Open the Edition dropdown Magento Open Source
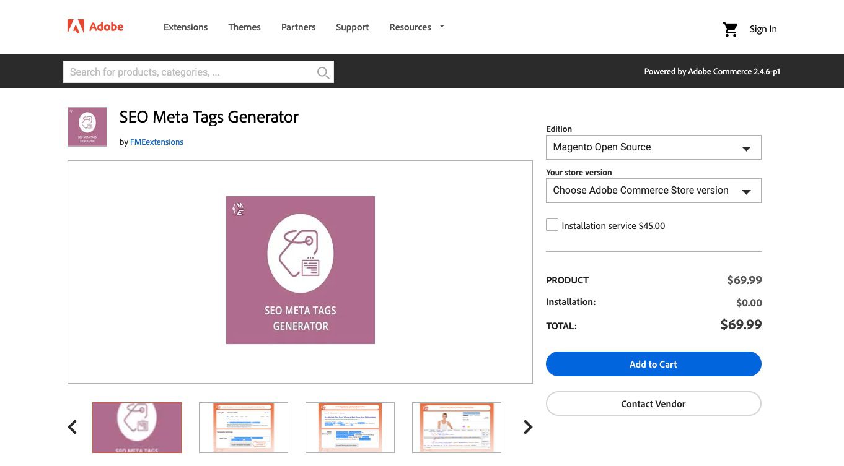The image size is (844, 466). pyautogui.click(x=653, y=147)
